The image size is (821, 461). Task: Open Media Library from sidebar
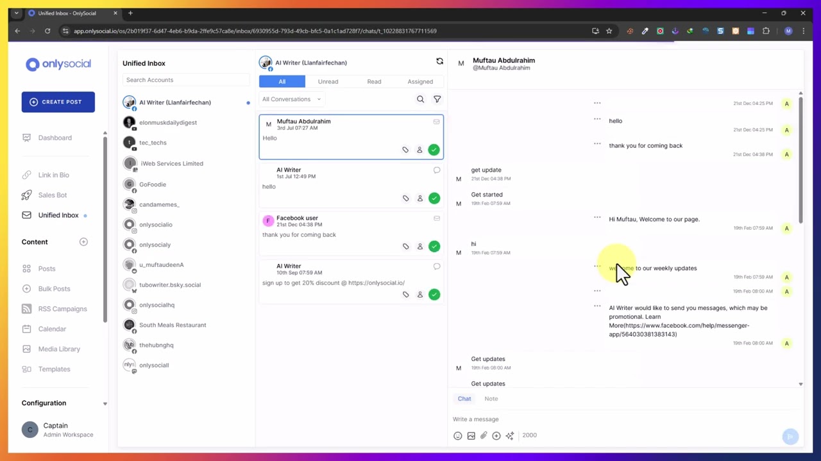point(59,349)
